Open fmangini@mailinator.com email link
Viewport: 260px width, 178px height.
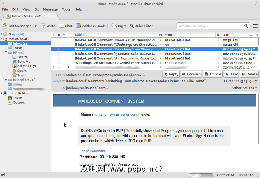[117, 114]
